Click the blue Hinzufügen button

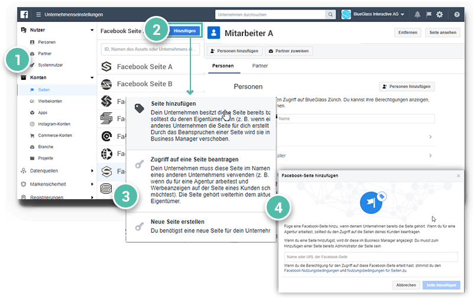coord(184,30)
